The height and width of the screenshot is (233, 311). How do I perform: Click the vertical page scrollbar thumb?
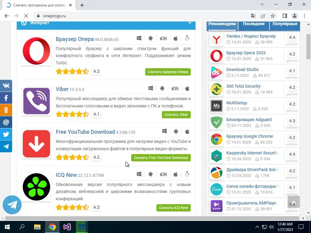tap(308, 46)
